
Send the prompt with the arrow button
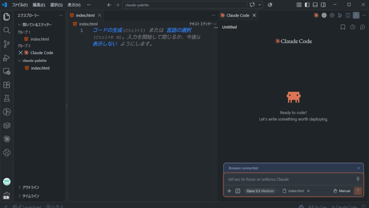click(358, 191)
